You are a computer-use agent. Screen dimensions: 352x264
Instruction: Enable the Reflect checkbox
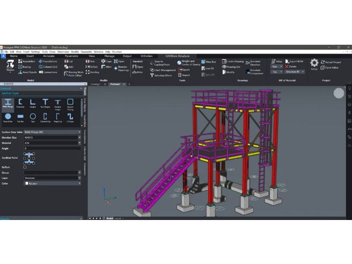[x=26, y=167]
